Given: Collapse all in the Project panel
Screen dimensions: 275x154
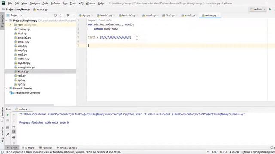Looking at the screenshot, I should [61, 15].
